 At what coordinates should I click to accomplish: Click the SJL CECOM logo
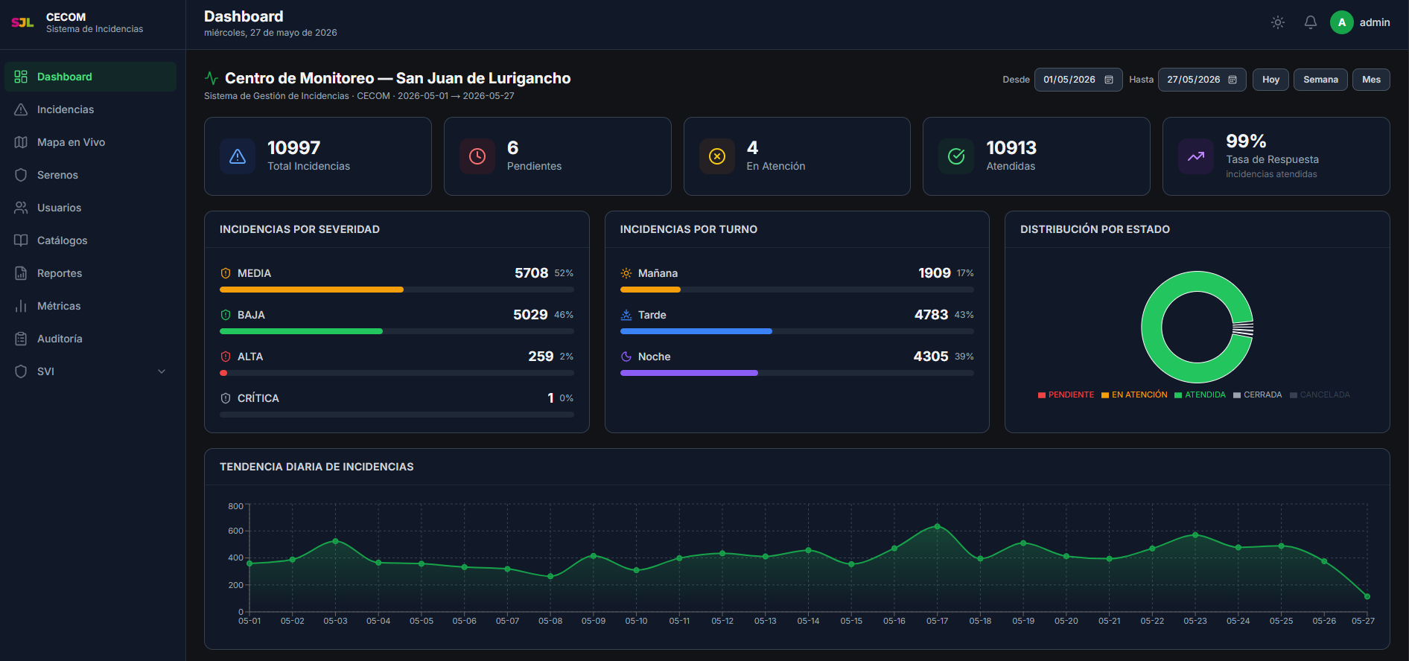[x=22, y=22]
